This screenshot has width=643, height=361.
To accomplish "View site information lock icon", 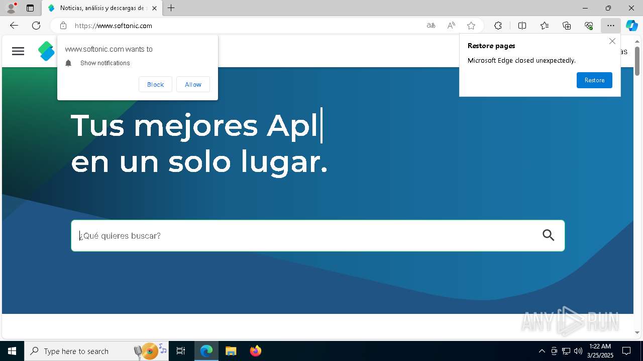I will point(63,26).
